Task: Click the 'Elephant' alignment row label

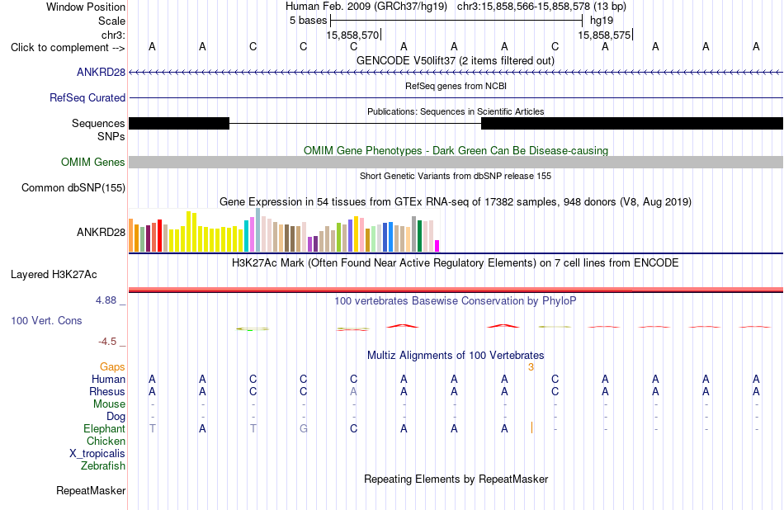Action: point(104,428)
